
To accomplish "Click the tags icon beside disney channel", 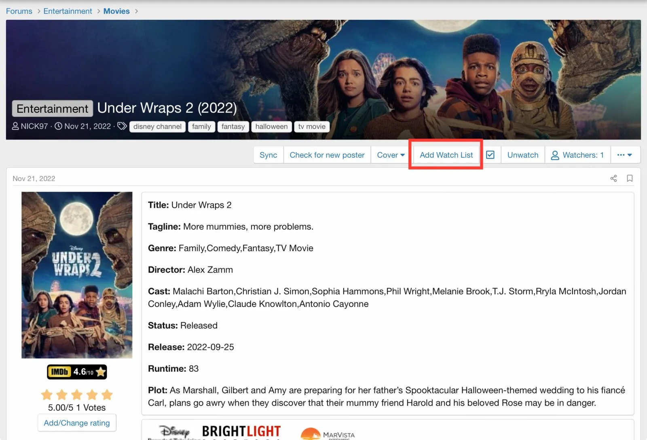I will tap(122, 126).
